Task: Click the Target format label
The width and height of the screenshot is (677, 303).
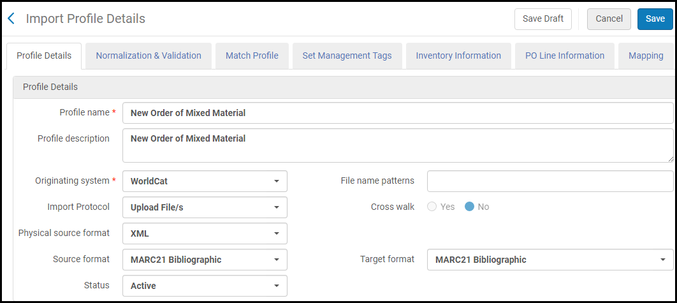Action: [388, 259]
